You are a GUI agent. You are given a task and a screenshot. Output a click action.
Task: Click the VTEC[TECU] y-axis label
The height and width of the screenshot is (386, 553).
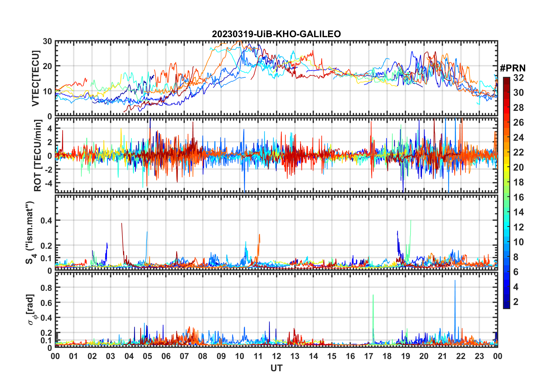pyautogui.click(x=35, y=79)
